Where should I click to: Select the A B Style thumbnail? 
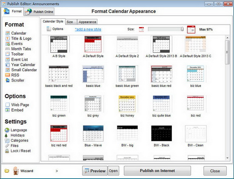(59, 45)
